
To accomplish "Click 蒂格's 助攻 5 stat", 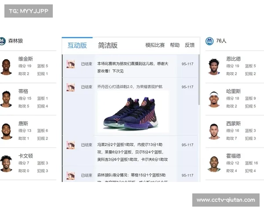I will [x=24, y=106].
